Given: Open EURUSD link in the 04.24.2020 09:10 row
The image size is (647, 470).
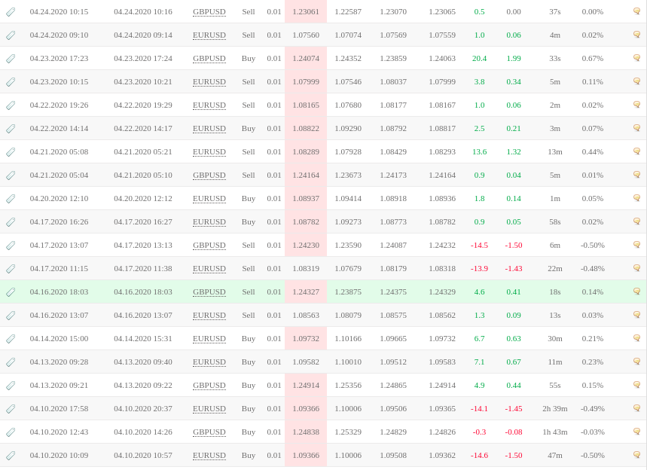Looking at the screenshot, I should click(x=209, y=35).
